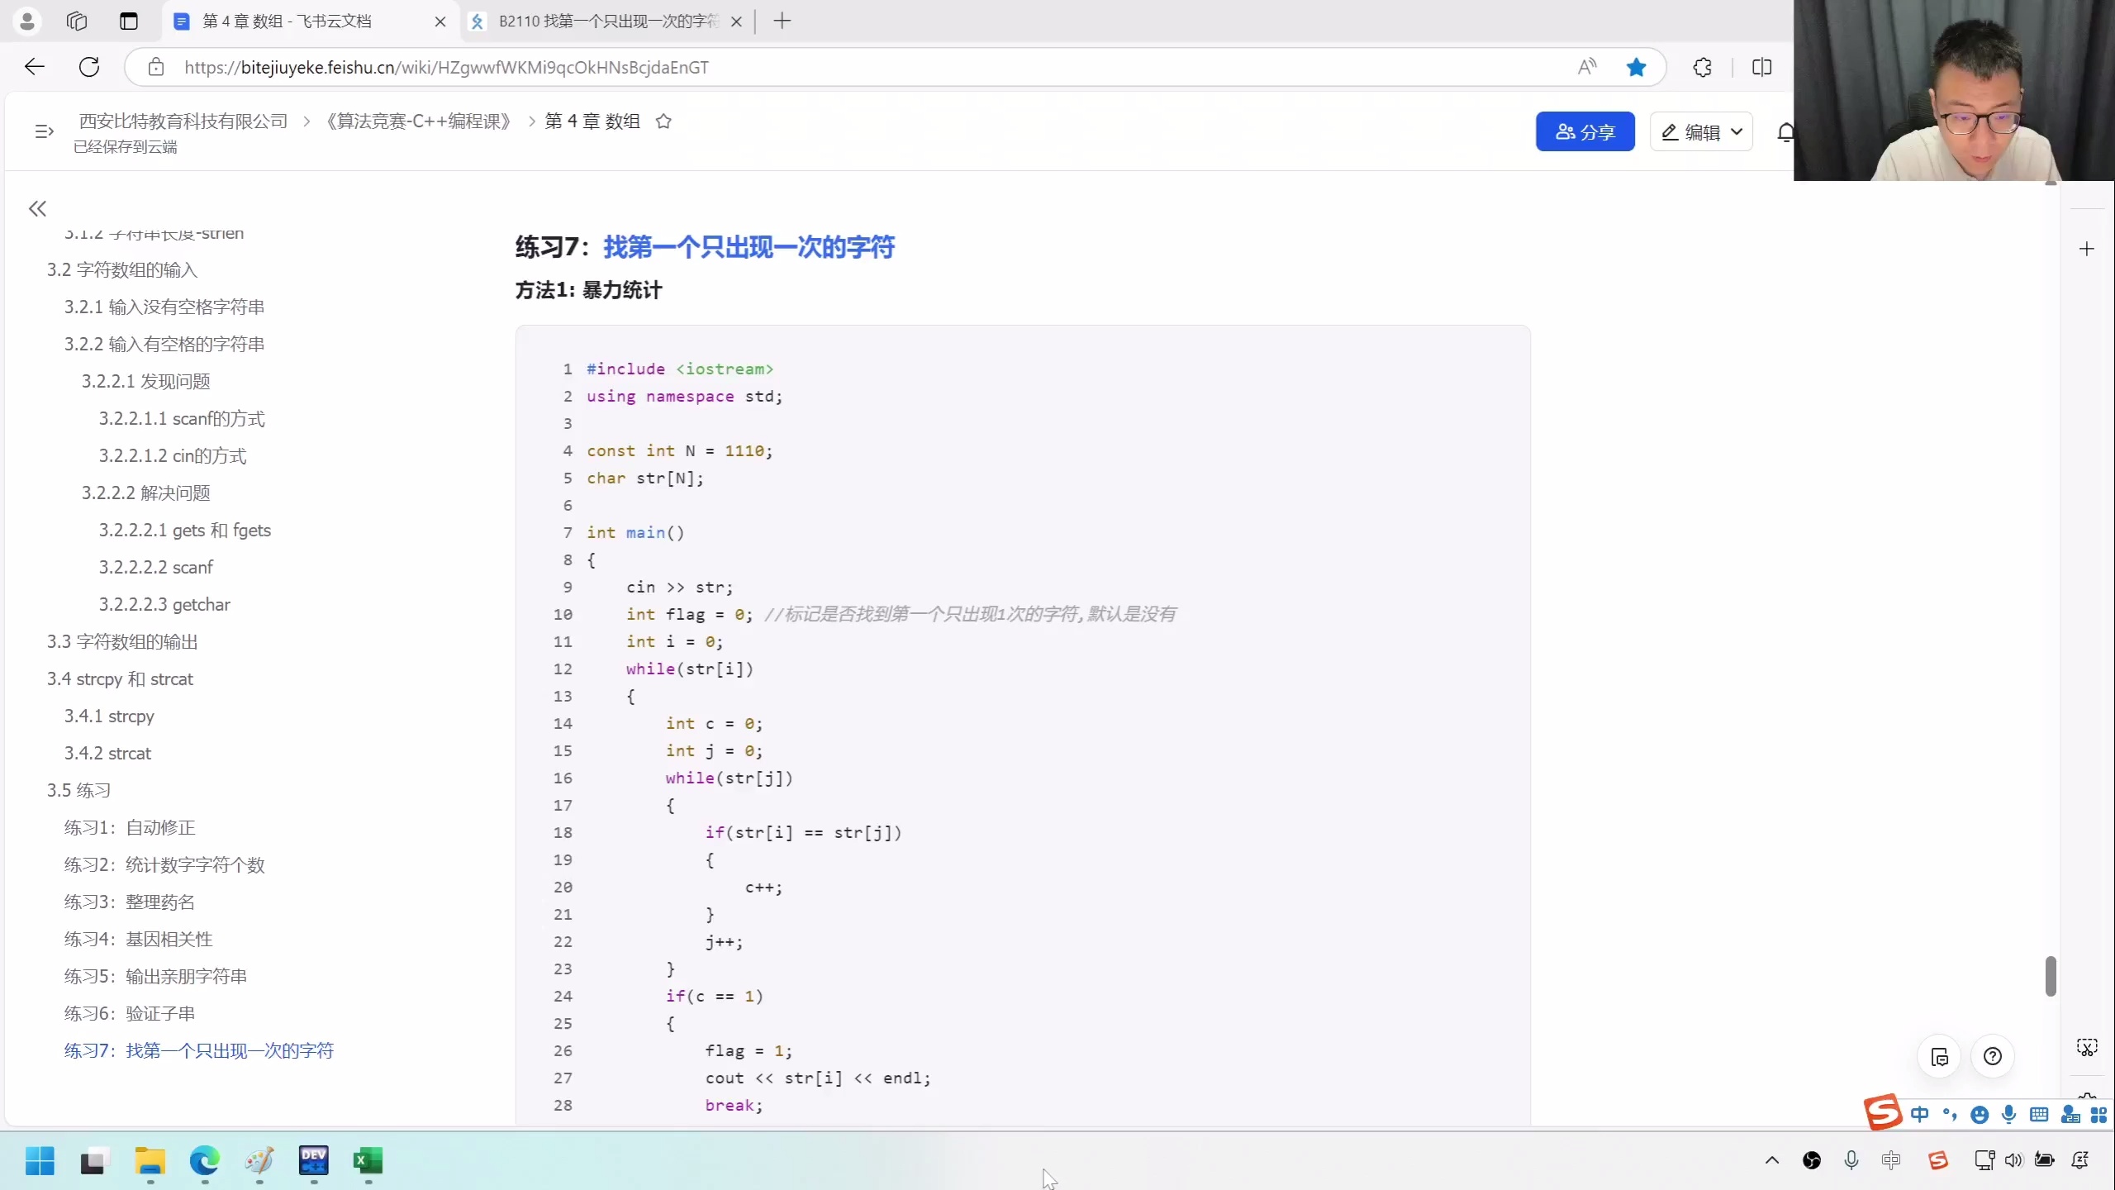This screenshot has height=1190, width=2115.
Task: Open browser extensions puzzle icon
Action: pyautogui.click(x=1702, y=67)
